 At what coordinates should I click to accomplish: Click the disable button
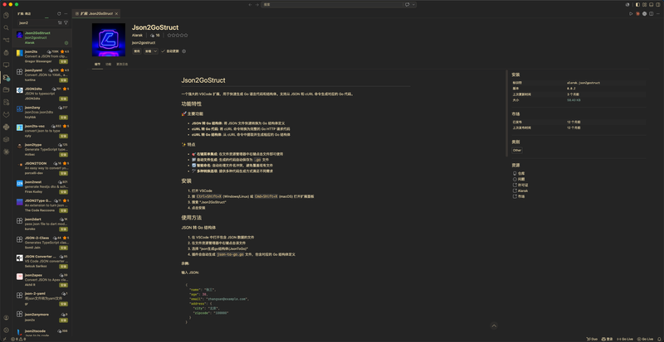(x=137, y=51)
